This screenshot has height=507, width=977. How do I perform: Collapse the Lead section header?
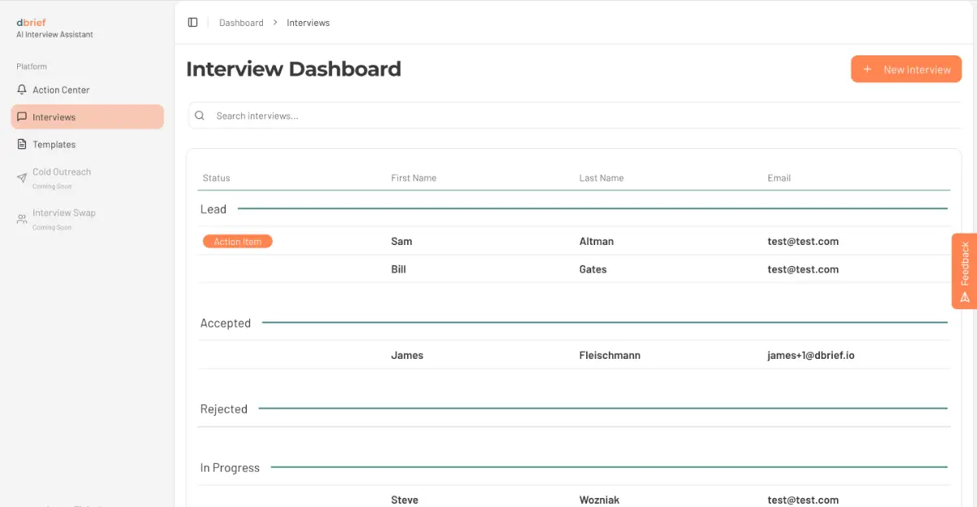point(213,210)
